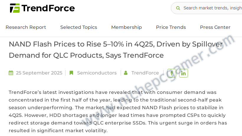Open the Membership menu item
The width and height of the screenshot is (242, 136).
click(127, 27)
